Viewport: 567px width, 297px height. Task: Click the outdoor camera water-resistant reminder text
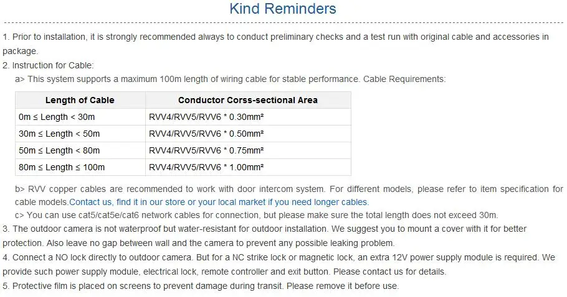coord(264,236)
